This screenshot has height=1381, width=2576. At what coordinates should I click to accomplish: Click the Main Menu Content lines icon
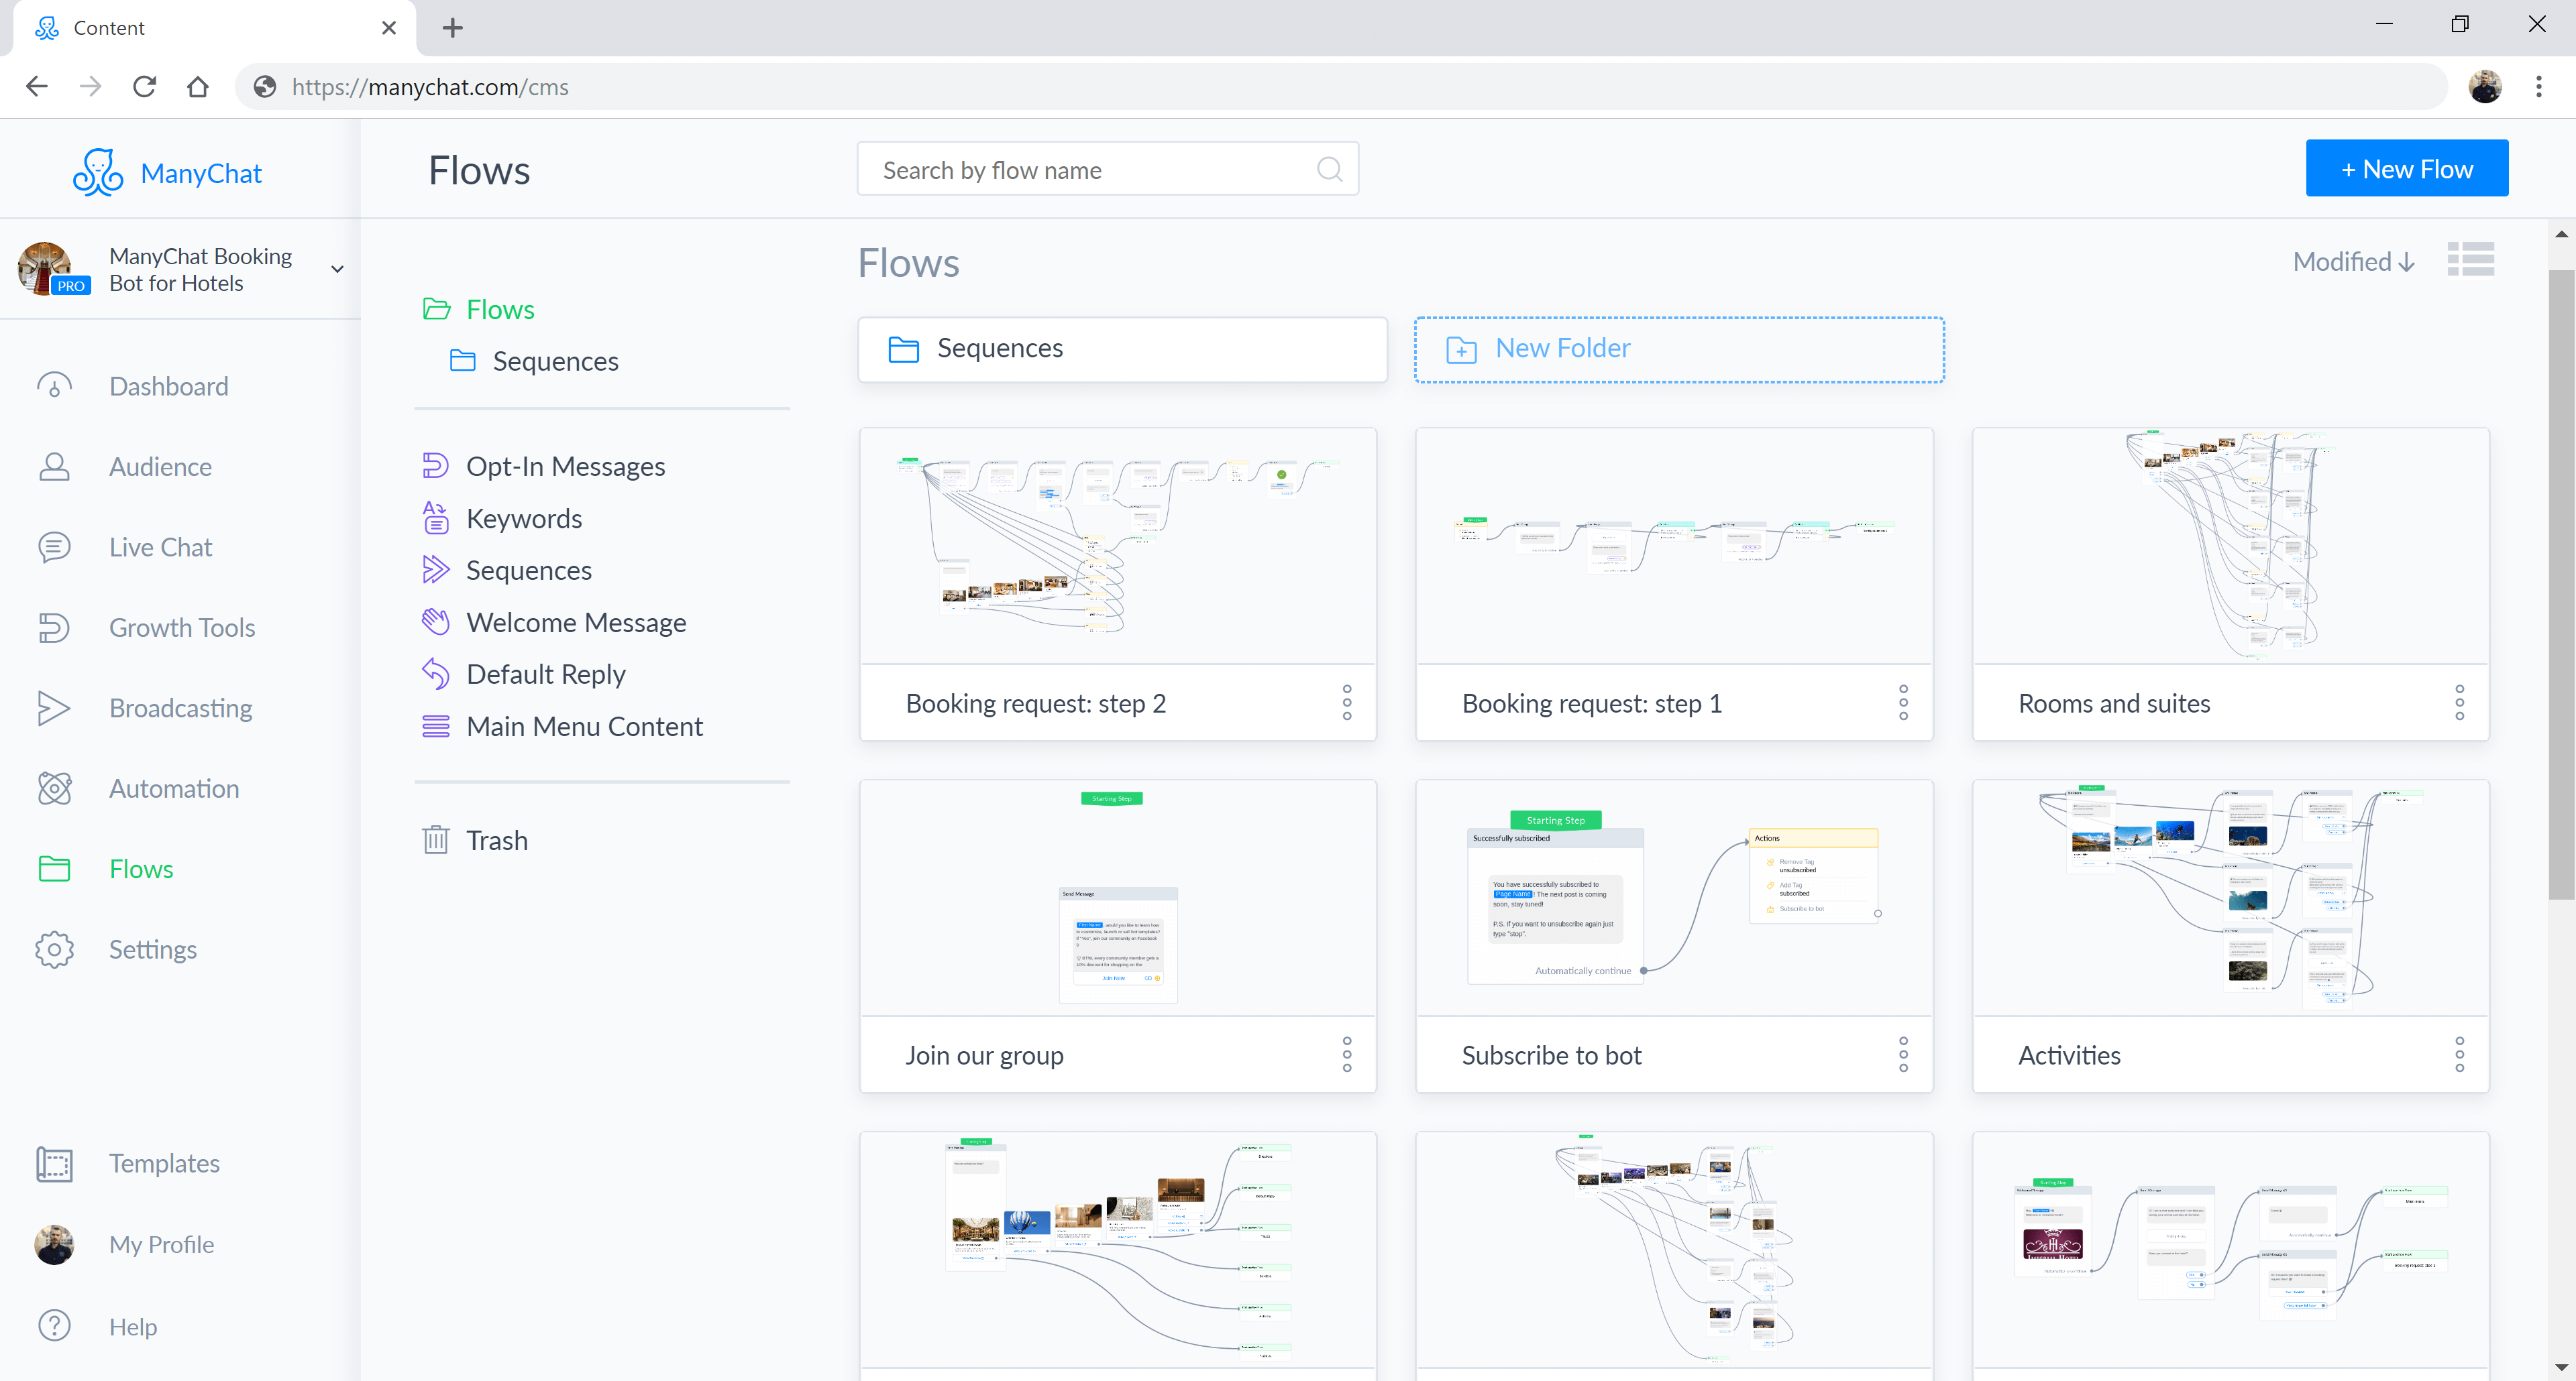coord(435,727)
